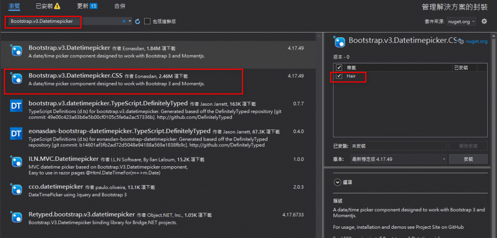Switch to the Installed tab
Viewport: 497px width, 238px height.
(44, 6)
